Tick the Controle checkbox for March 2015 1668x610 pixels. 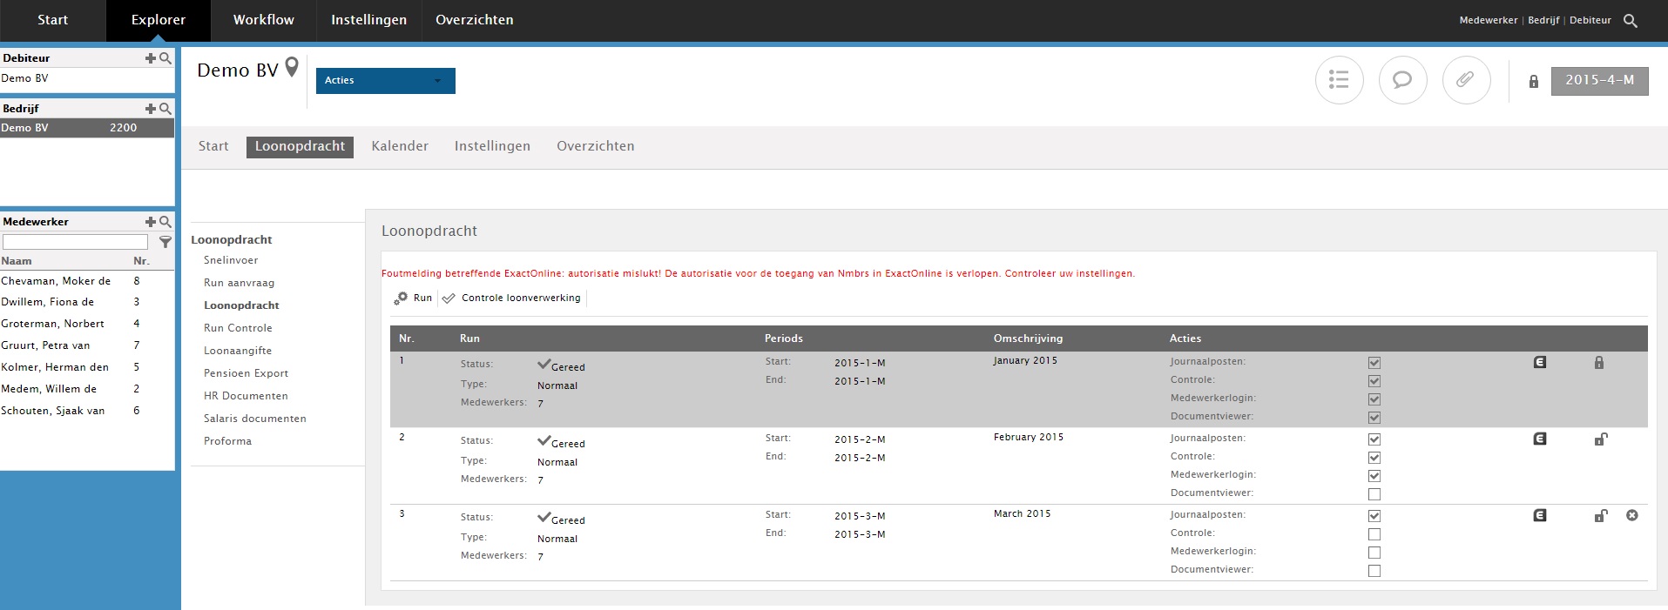(1374, 534)
